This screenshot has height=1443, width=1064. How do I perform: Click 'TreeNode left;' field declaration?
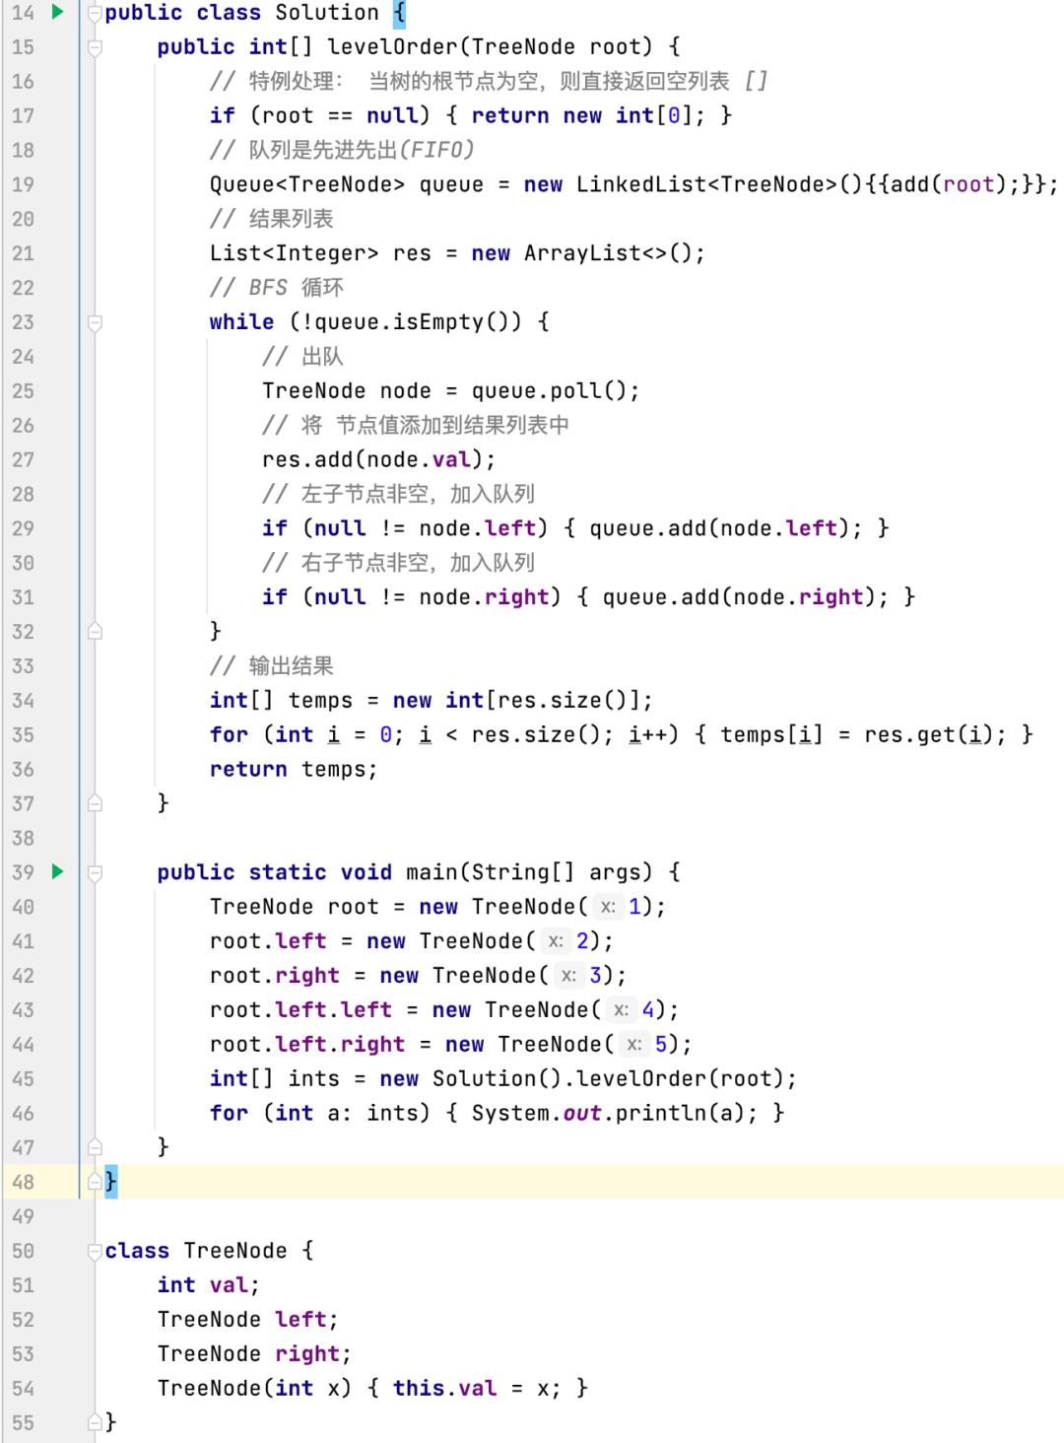coord(248,1320)
